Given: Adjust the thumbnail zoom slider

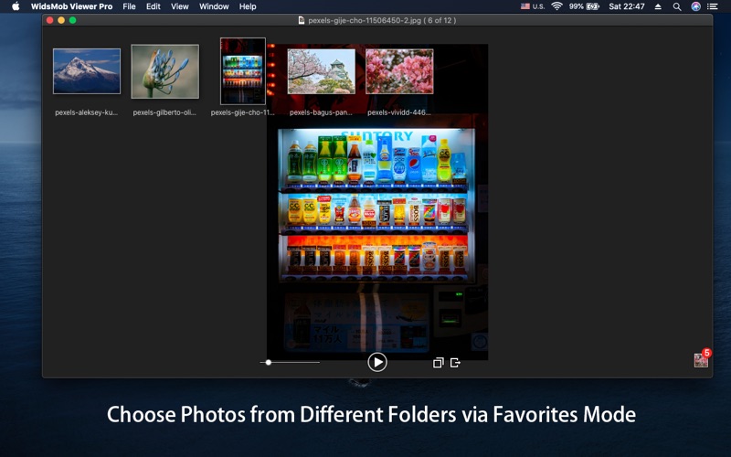Looking at the screenshot, I should pos(269,363).
